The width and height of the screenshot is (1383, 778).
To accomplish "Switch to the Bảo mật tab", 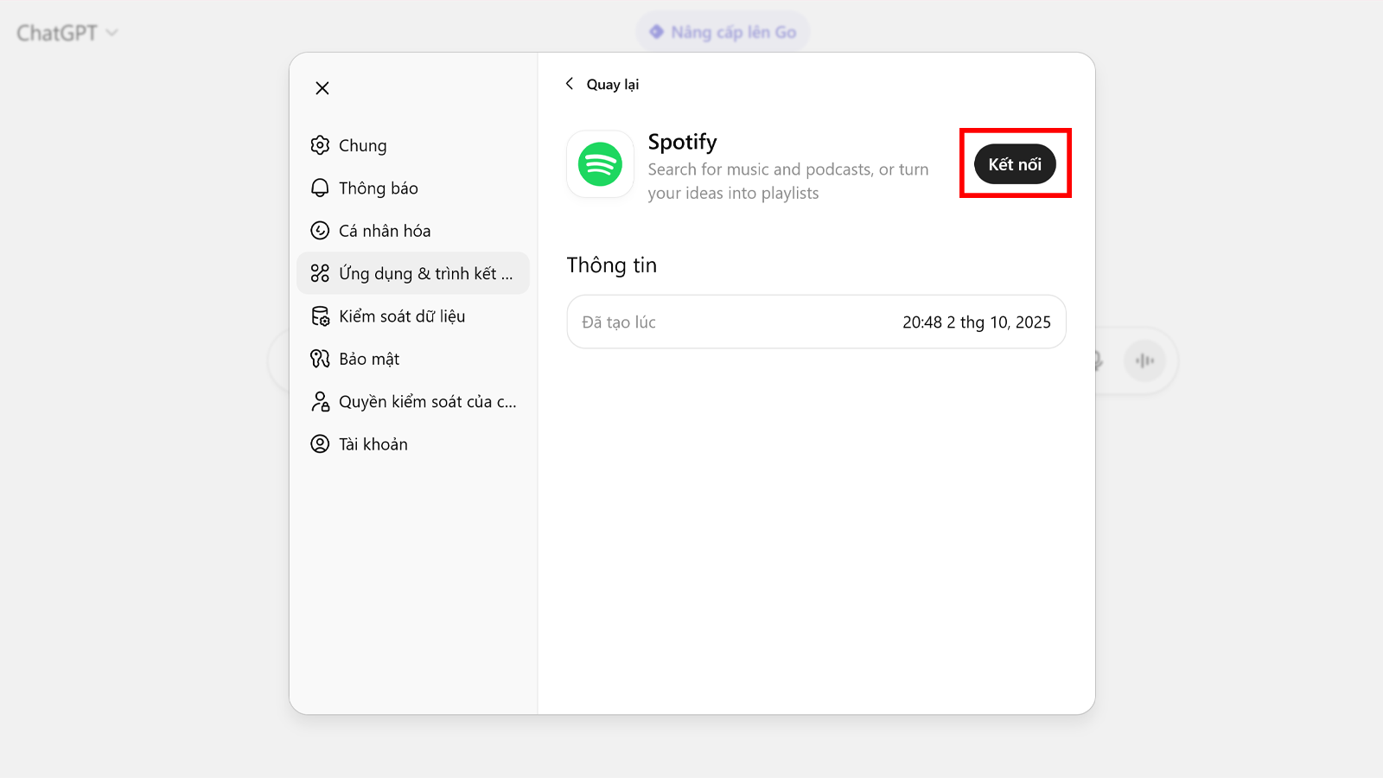I will pyautogui.click(x=369, y=359).
